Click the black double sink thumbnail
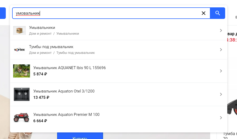 [22, 94]
